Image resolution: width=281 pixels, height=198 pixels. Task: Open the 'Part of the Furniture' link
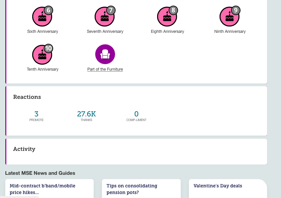point(105,69)
